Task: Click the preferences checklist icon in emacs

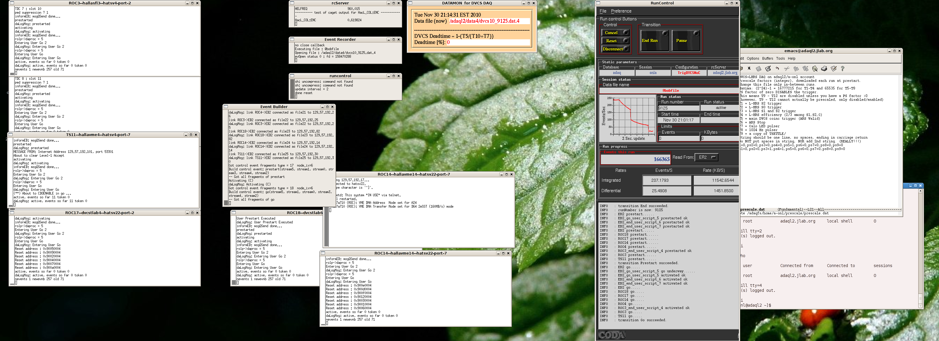Action: (833, 68)
